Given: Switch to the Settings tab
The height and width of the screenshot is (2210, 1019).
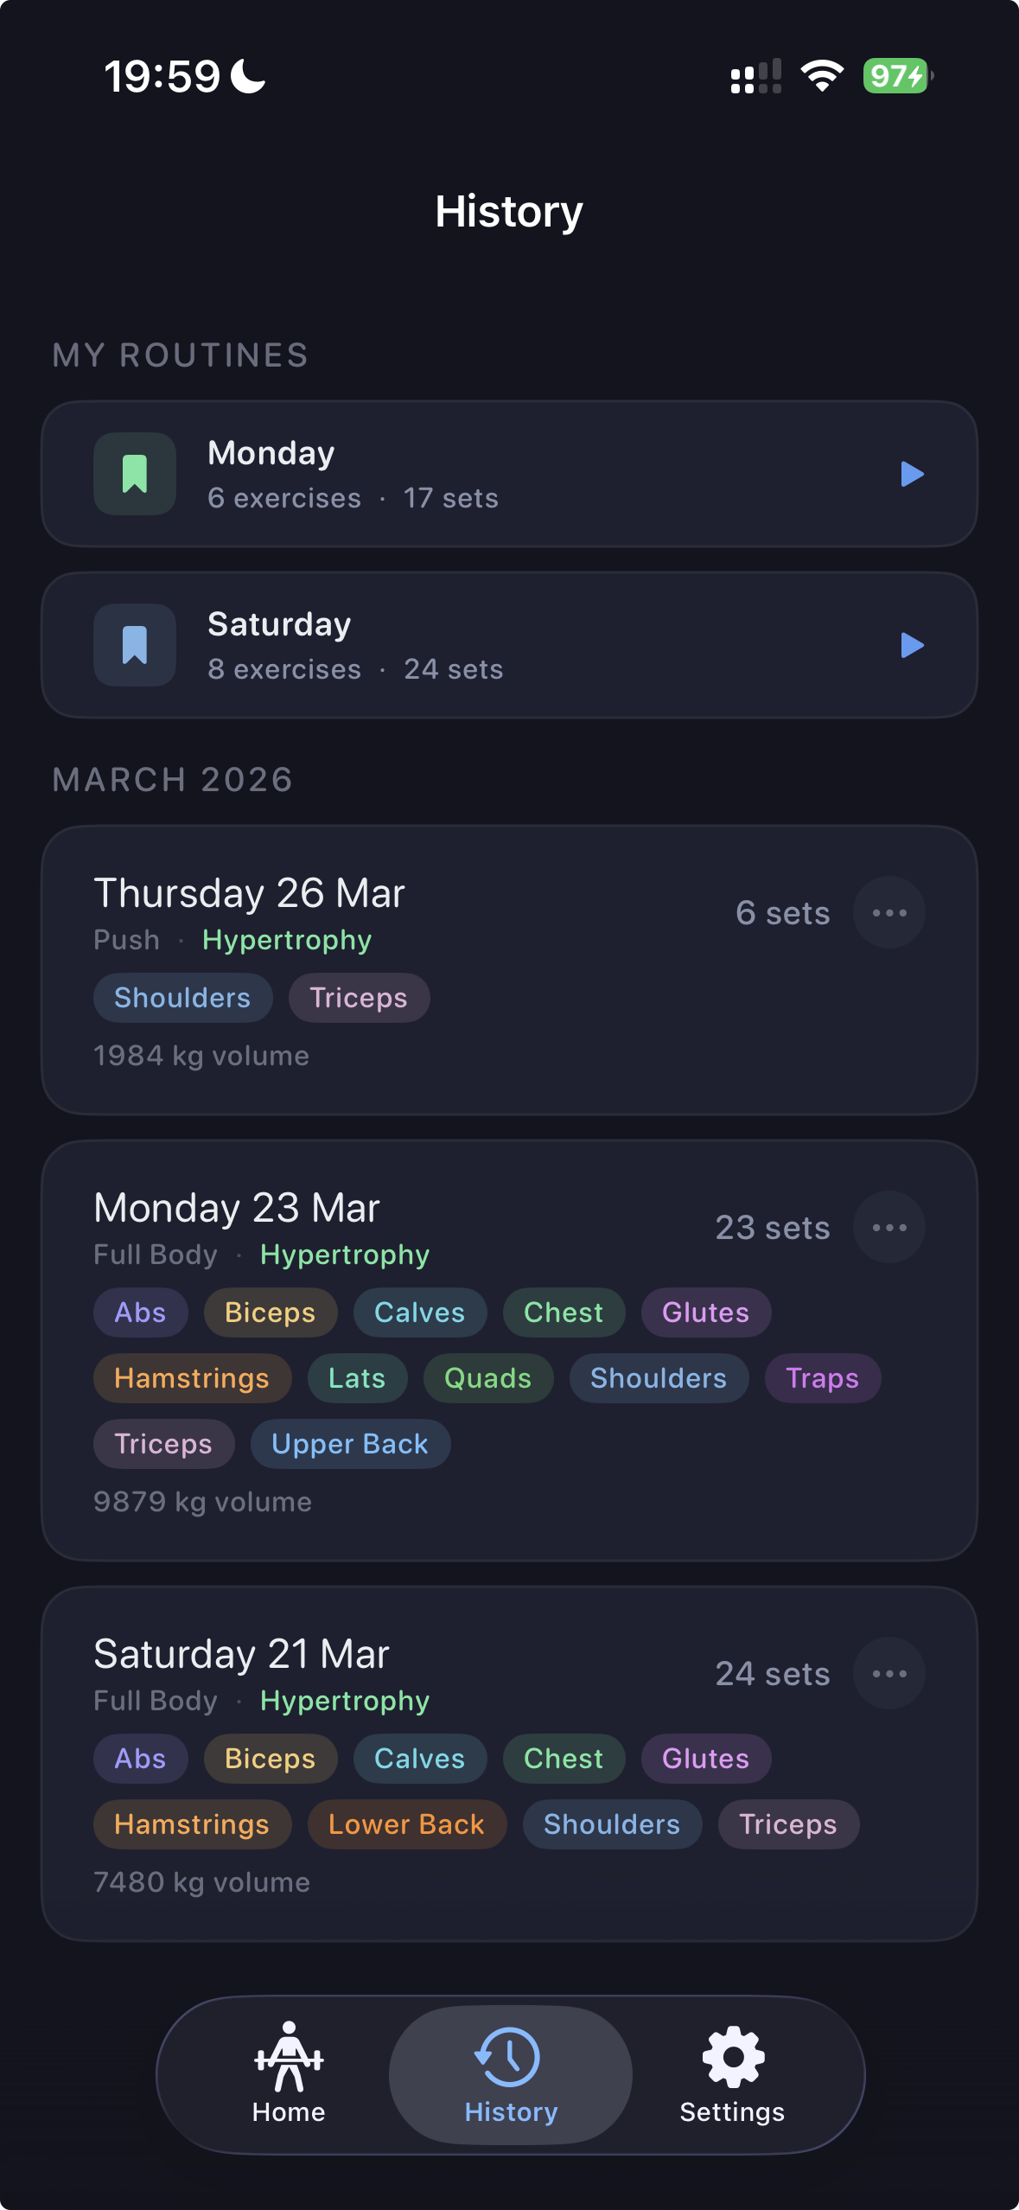Looking at the screenshot, I should pos(731,2075).
